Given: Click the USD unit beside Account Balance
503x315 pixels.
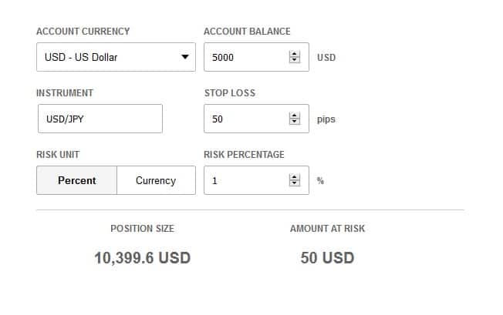Looking at the screenshot, I should [x=326, y=58].
